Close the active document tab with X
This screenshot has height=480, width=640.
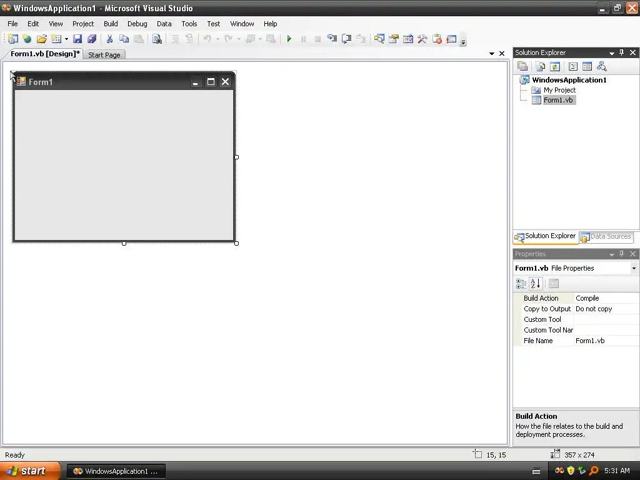coord(502,54)
